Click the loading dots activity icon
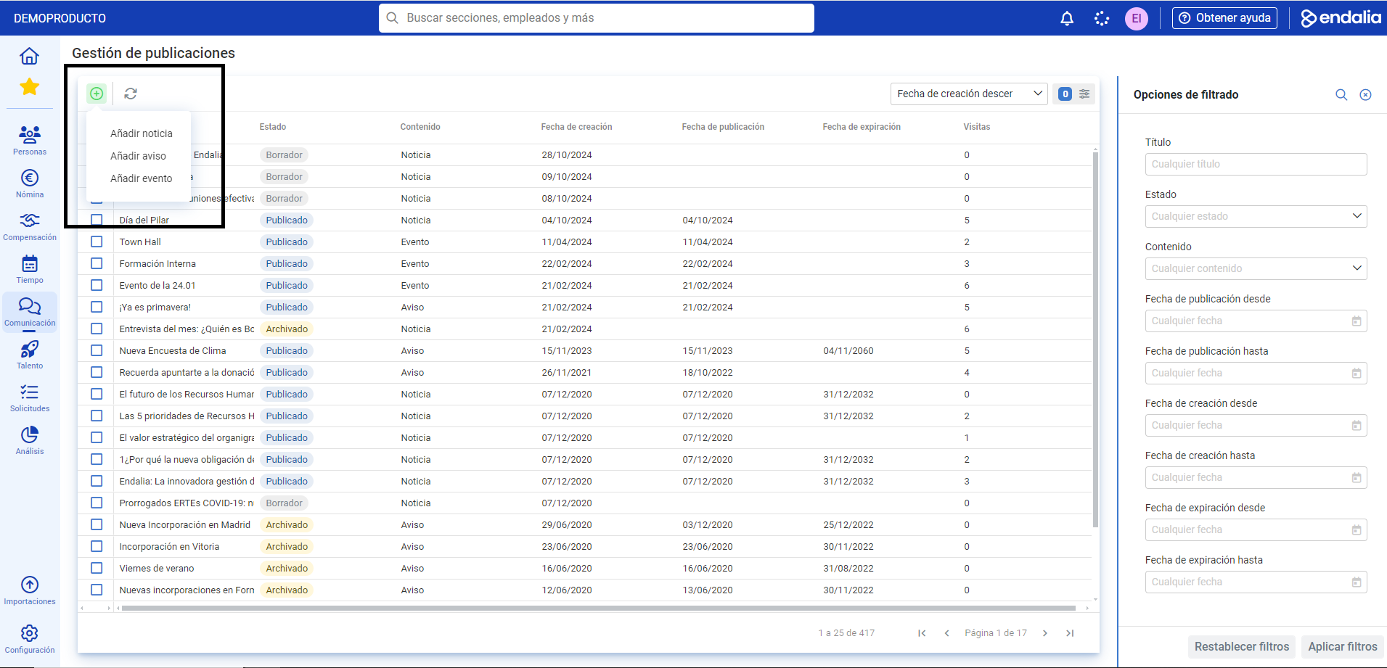The image size is (1387, 668). coord(1102,18)
